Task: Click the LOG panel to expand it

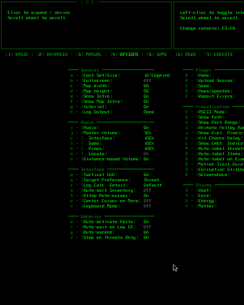Action: click(x=86, y=25)
